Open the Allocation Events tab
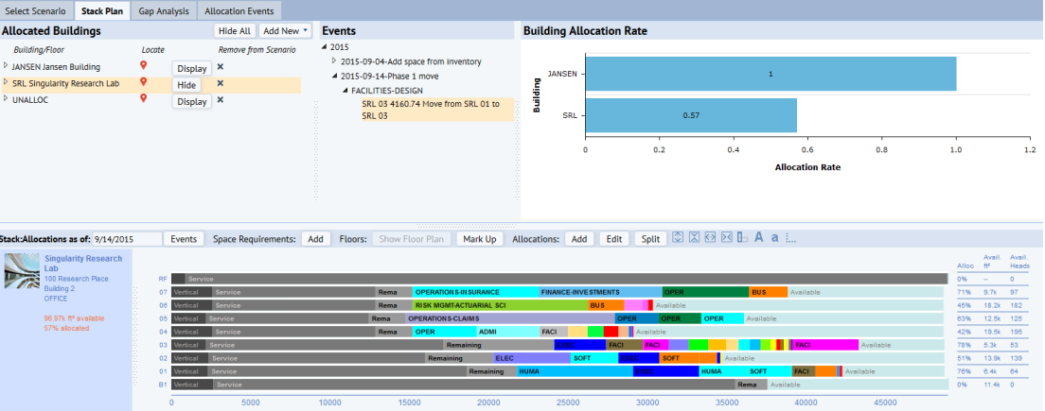This screenshot has width=1045, height=411. (240, 11)
